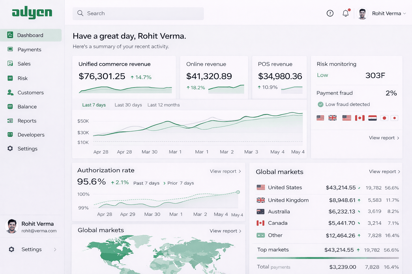Open the Risk section
The height and width of the screenshot is (274, 412).
[23, 78]
